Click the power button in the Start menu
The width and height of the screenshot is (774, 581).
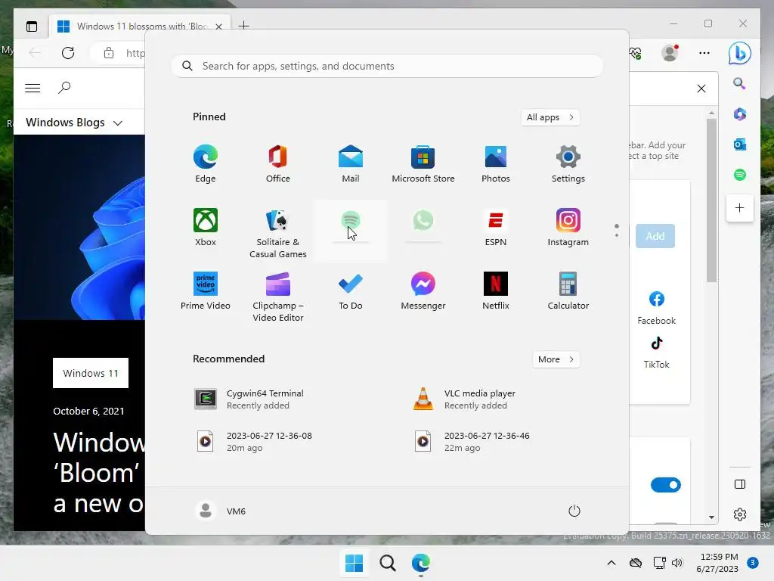pos(574,511)
